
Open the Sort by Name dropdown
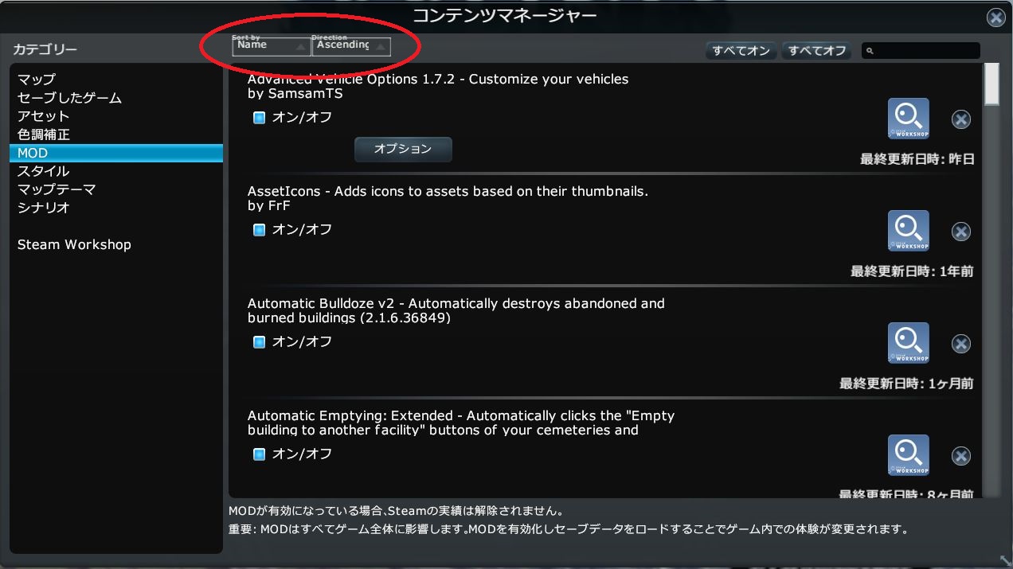(x=271, y=46)
